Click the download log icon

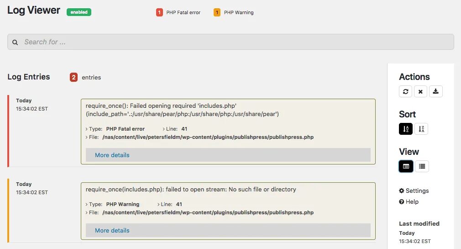(436, 91)
